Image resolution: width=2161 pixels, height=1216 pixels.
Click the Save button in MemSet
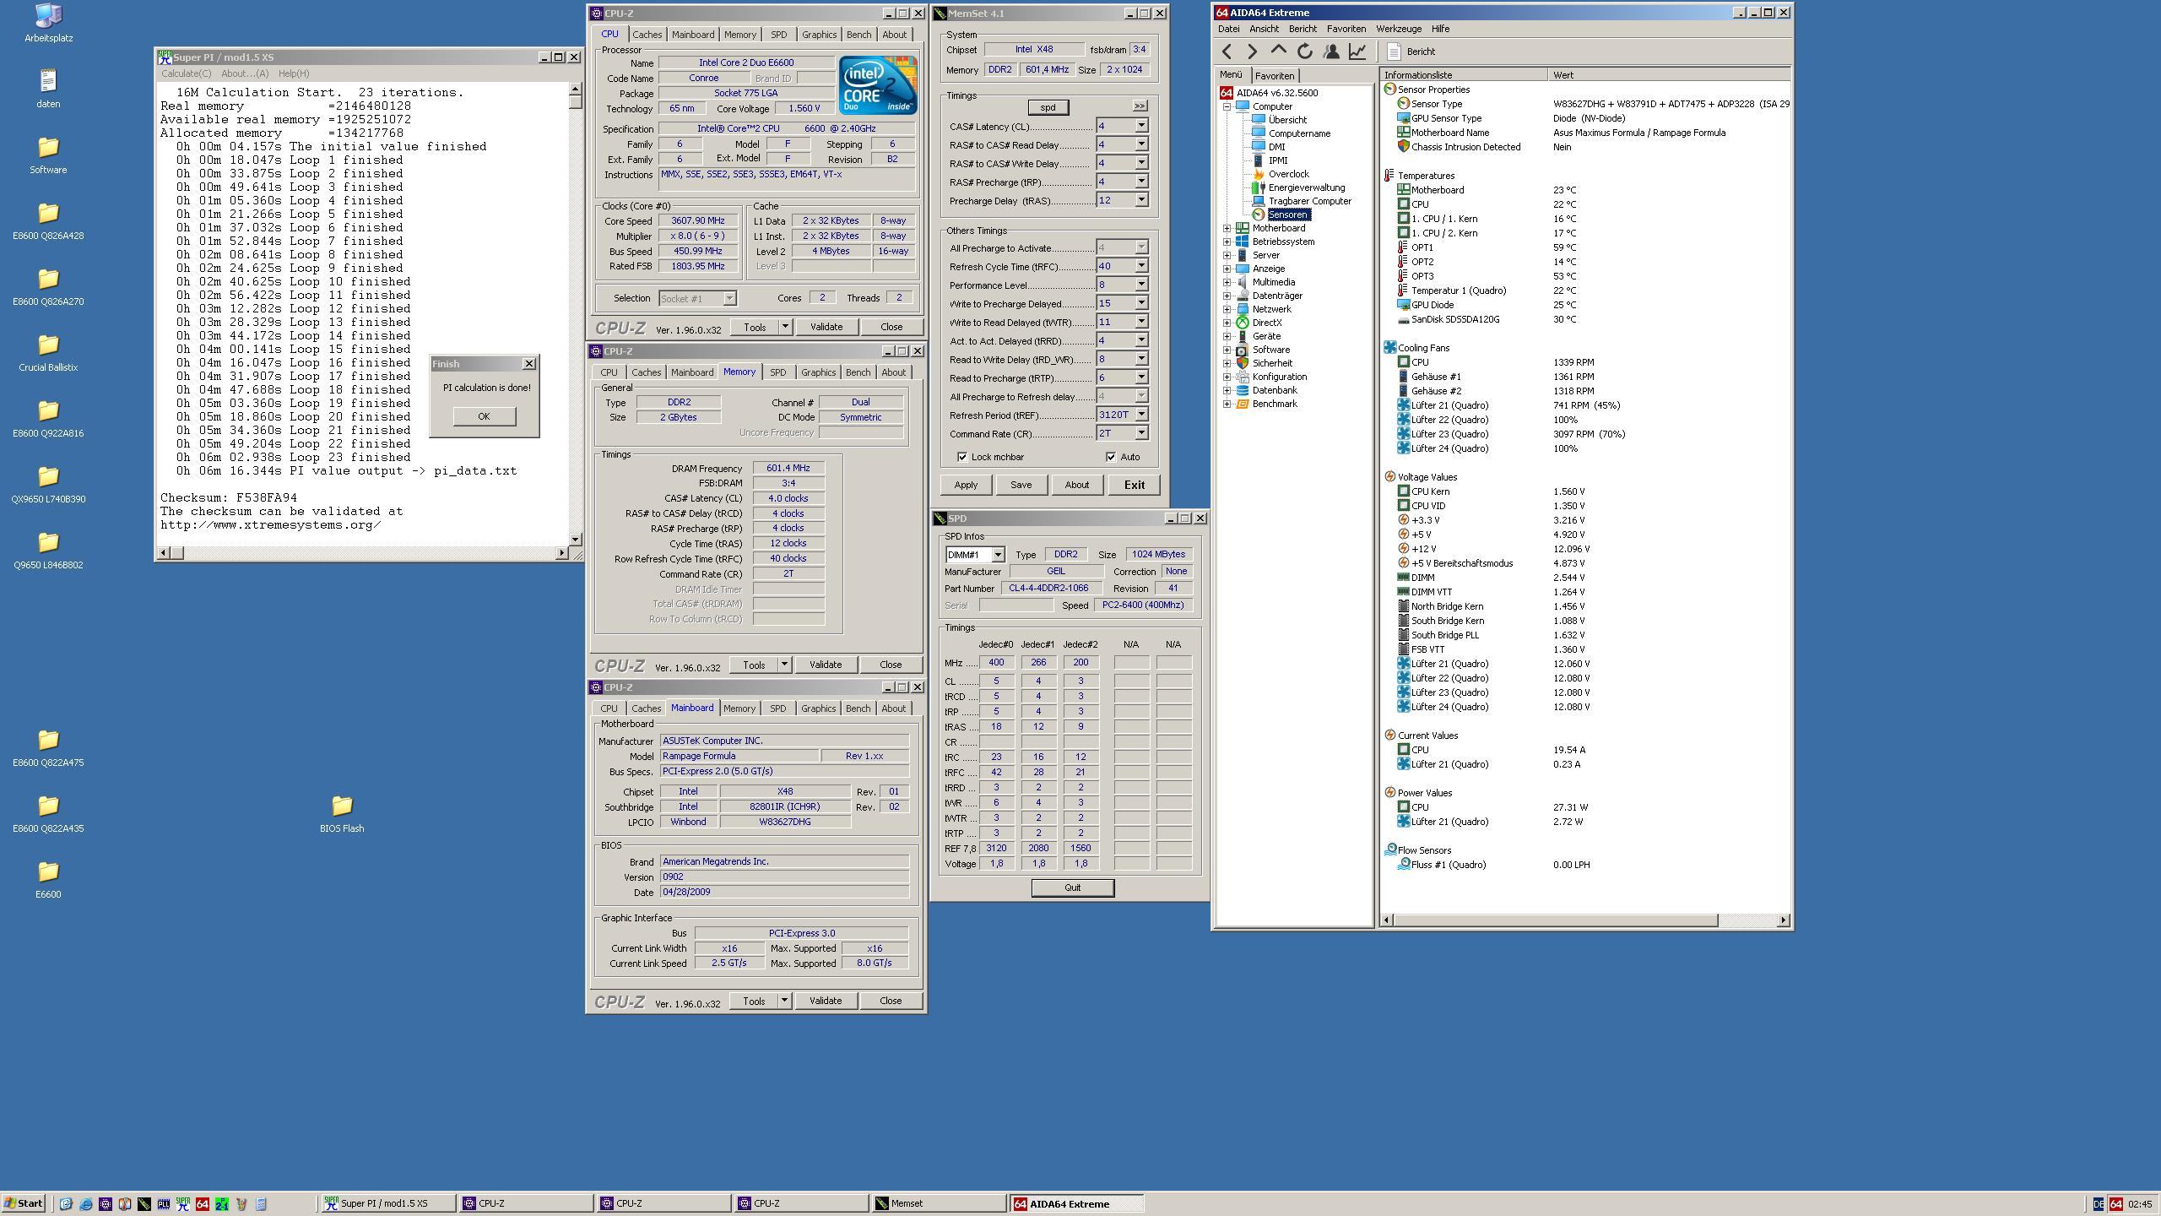click(x=1021, y=485)
